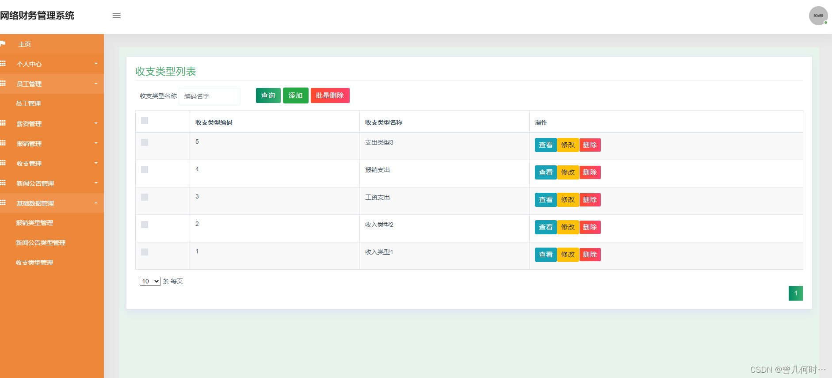Viewport: 832px width, 378px height.
Task: Edit 工资支出 row with 修改
Action: coord(568,200)
